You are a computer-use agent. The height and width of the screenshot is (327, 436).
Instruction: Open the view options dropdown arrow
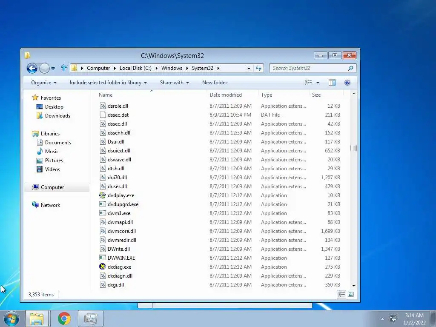tap(318, 83)
